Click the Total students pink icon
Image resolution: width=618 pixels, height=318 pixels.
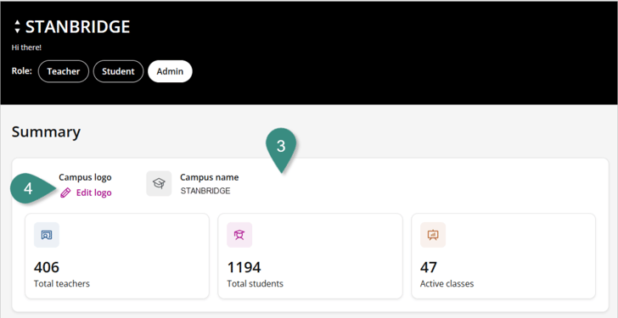[239, 235]
